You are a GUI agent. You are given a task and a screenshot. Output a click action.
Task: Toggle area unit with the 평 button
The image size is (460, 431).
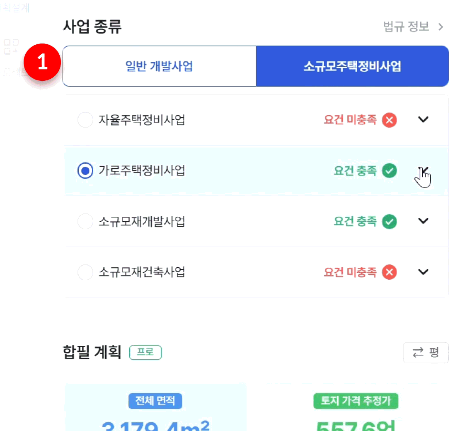pos(426,353)
